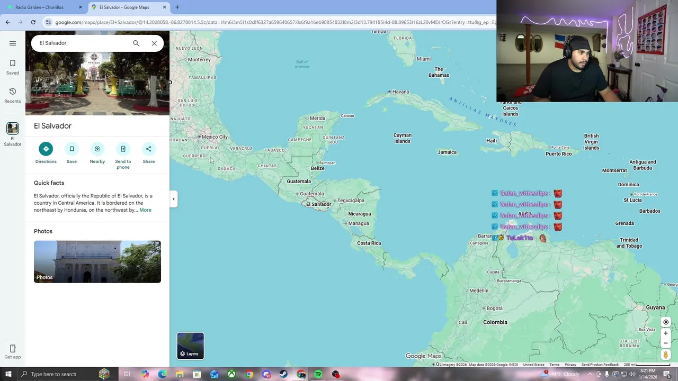Click the El Salvador search input field
This screenshot has height=381, width=678.
click(82, 43)
